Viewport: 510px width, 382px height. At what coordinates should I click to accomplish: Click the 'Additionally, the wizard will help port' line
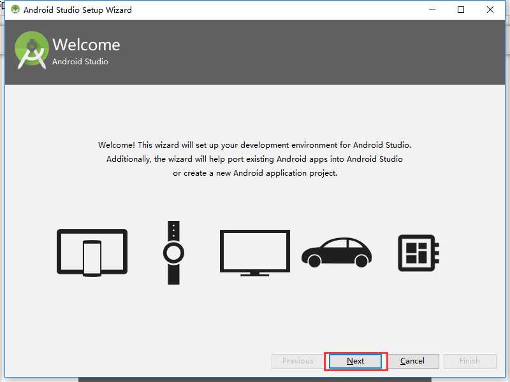coord(254,159)
